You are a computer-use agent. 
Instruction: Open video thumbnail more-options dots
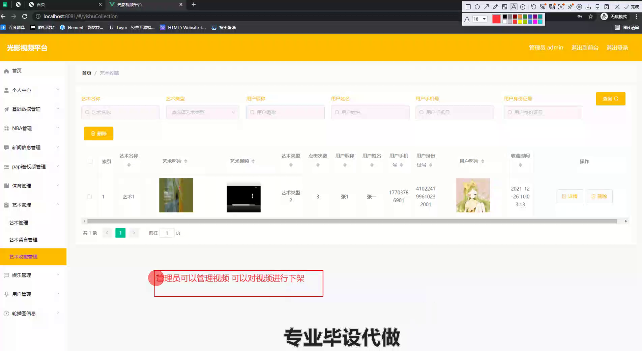[253, 196]
